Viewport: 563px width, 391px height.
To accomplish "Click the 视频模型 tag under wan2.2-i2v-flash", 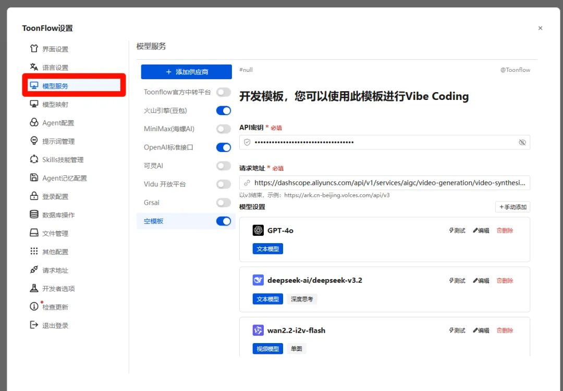I will click(x=268, y=349).
